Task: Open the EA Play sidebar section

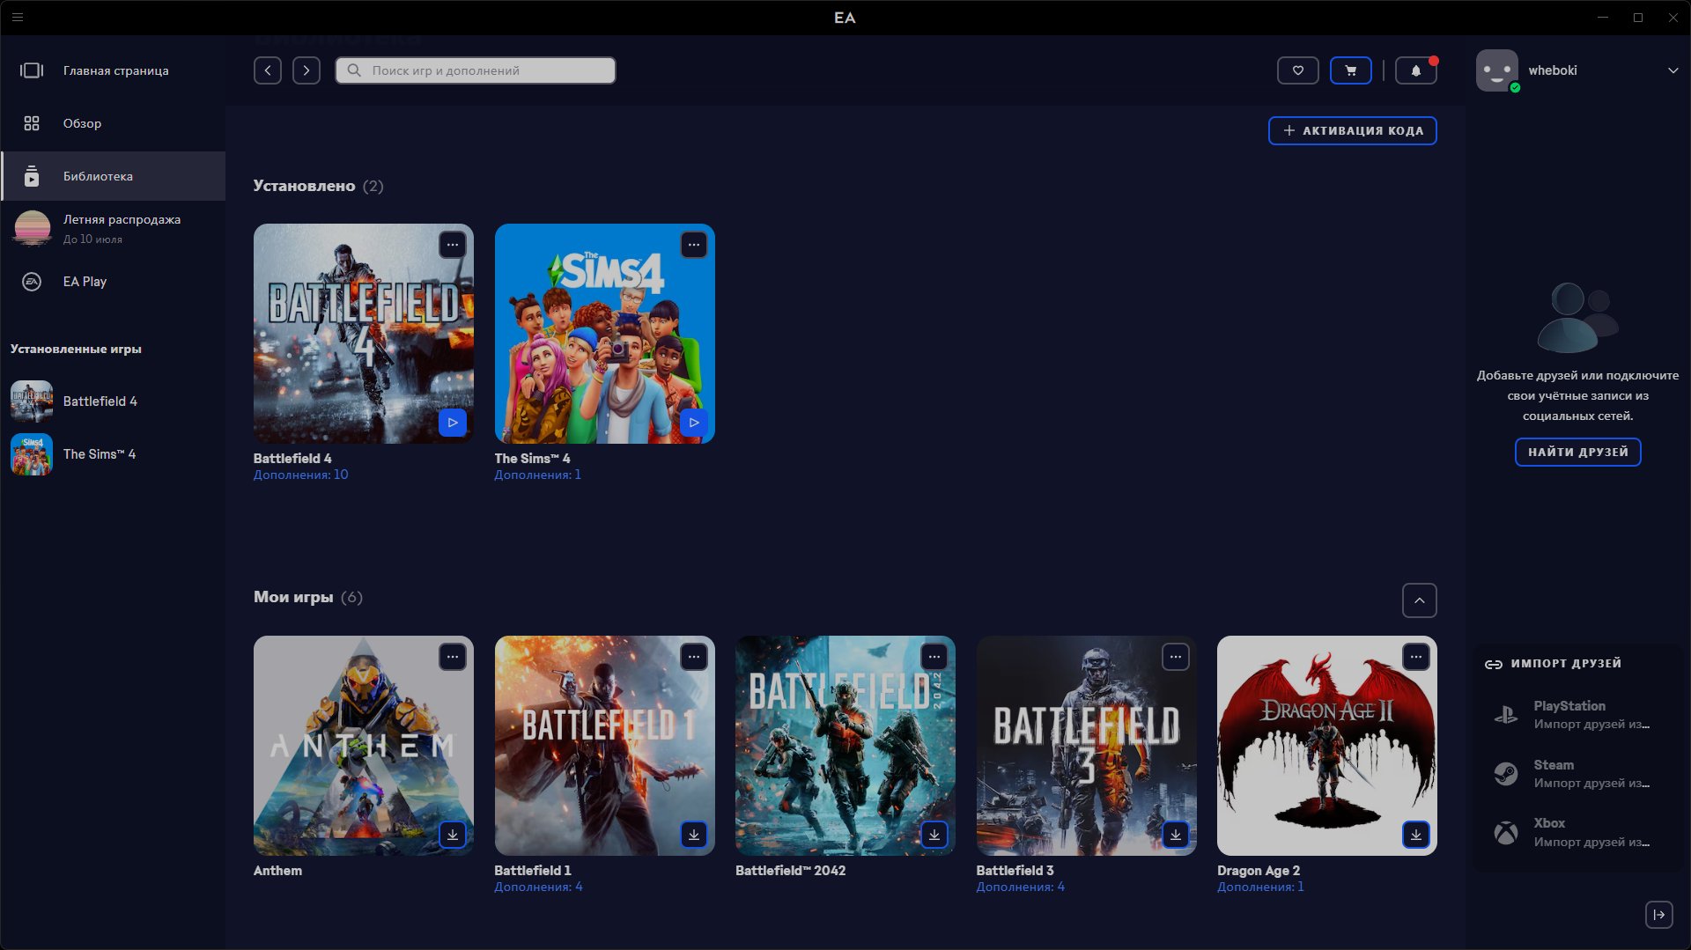Action: (85, 282)
